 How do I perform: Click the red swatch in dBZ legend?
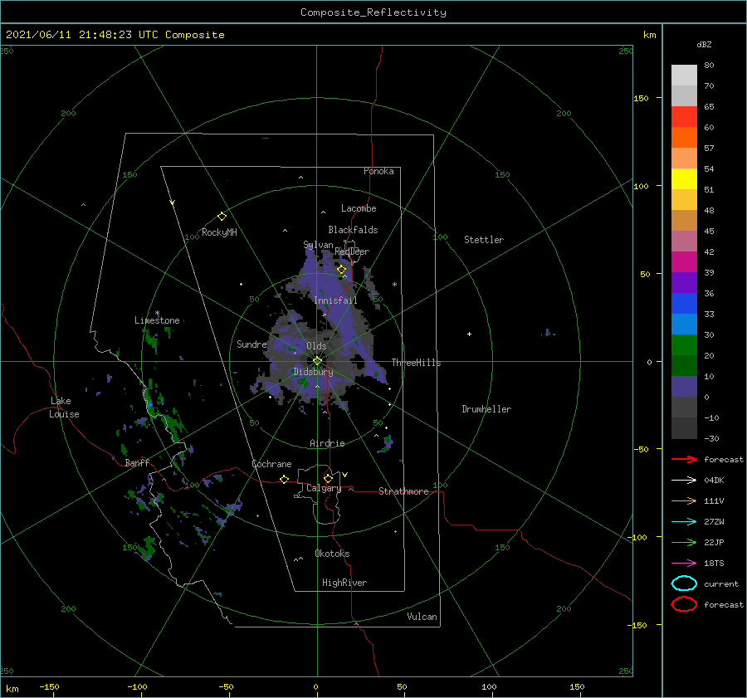coord(684,117)
